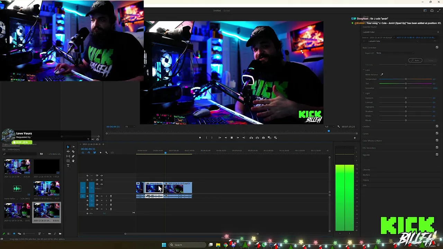Viewport: 443px width, 249px height.
Task: Disable the Curves section checkbox
Action: click(437, 133)
